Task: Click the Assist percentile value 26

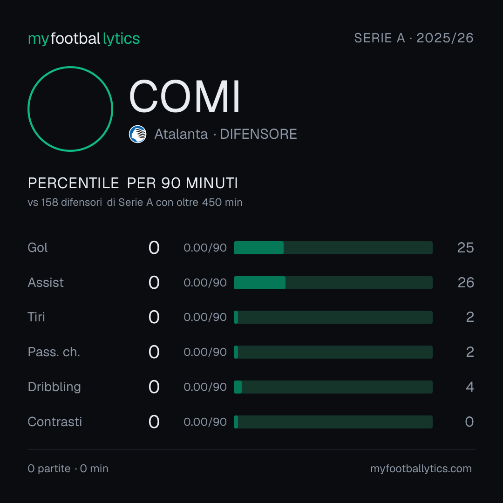Action: 466,283
